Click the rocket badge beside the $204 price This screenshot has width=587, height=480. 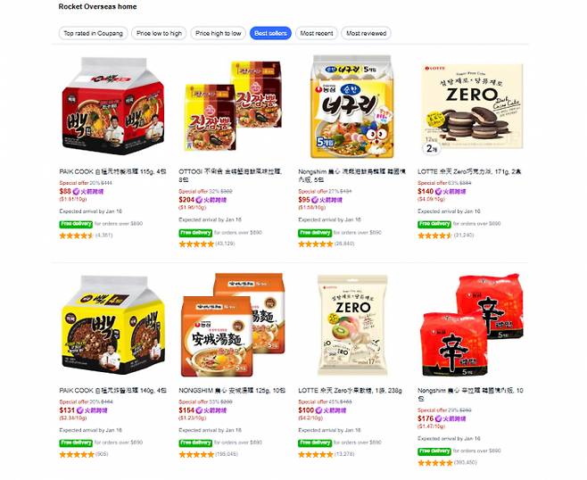211,200
